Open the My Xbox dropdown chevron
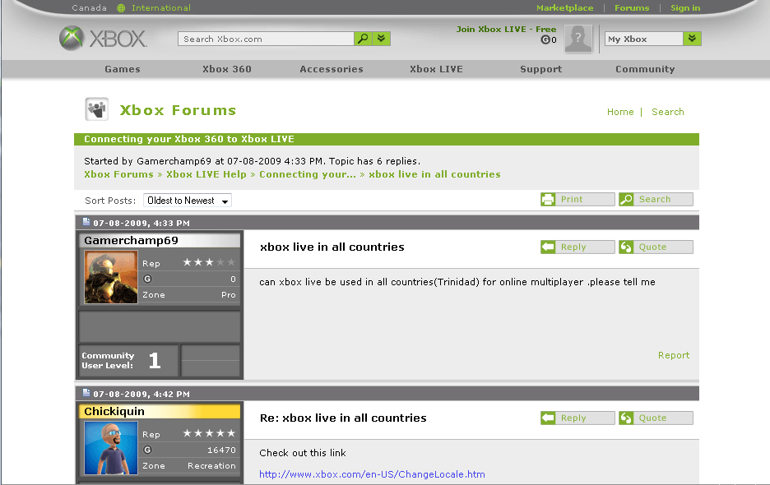 [692, 38]
